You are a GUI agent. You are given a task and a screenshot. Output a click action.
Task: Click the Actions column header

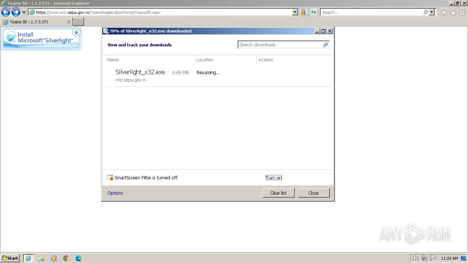(x=293, y=60)
